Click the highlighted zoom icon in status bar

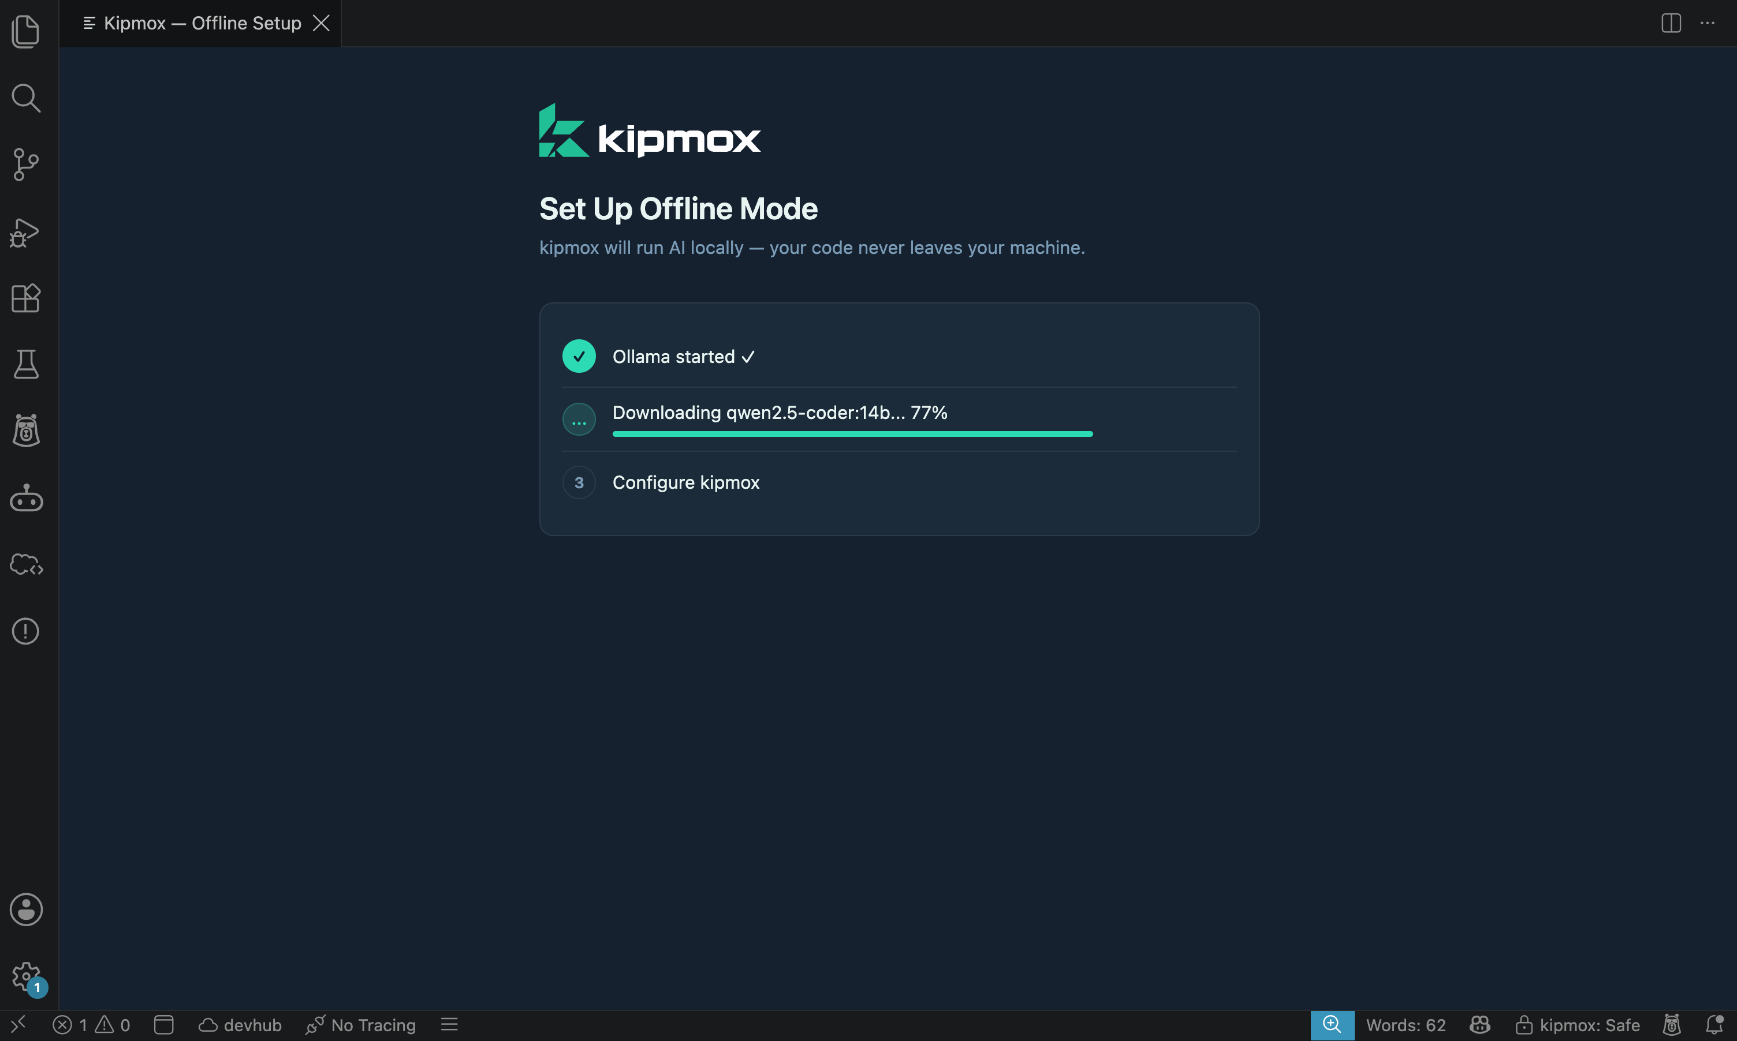(1332, 1025)
